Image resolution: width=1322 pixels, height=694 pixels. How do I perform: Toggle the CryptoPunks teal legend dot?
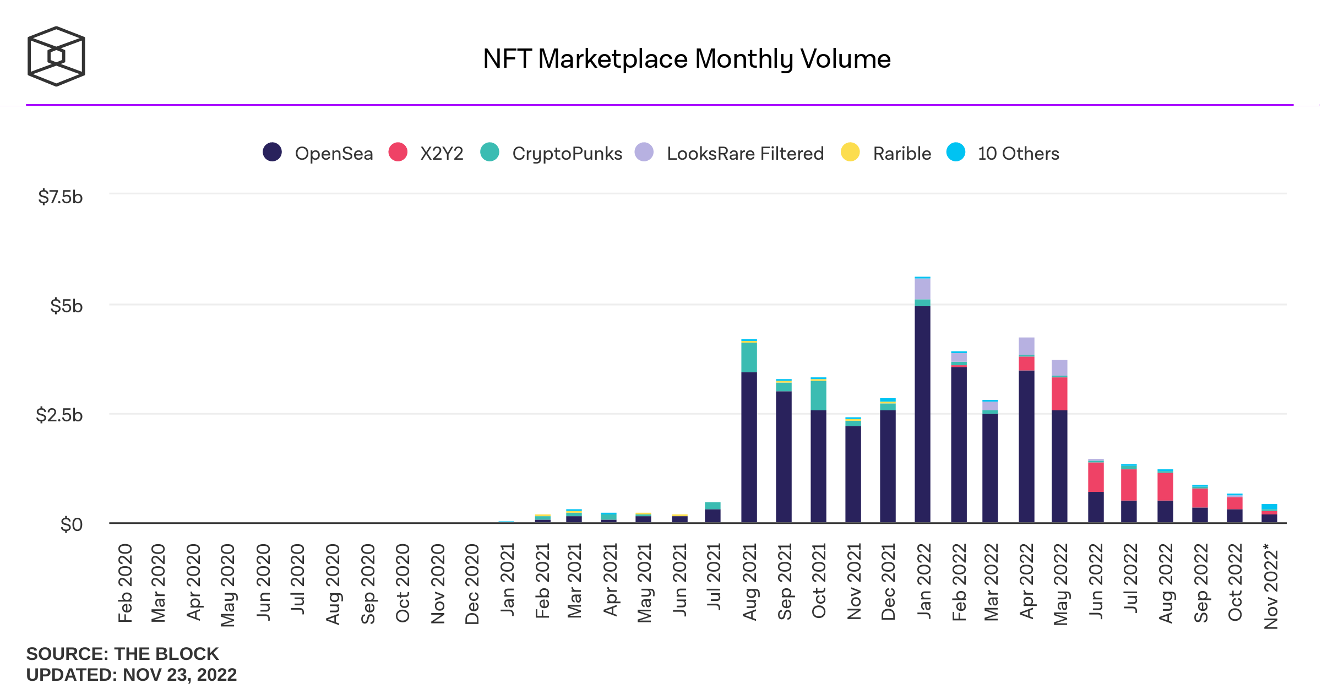point(489,152)
